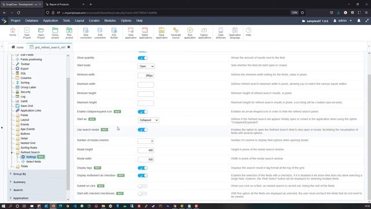Toggle the Show quantity switch
Viewport: 371px width, 209px height.
pyautogui.click(x=143, y=58)
